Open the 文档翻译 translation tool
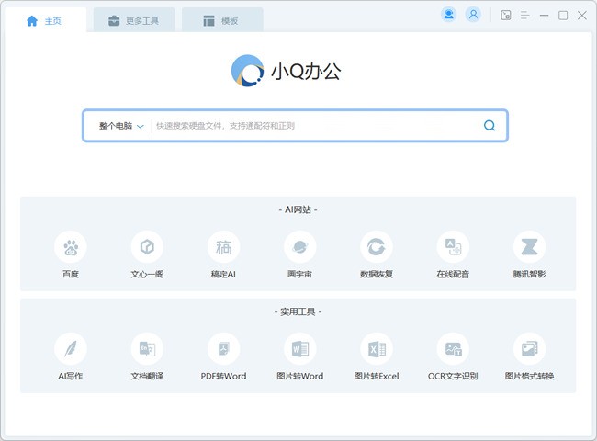 pos(147,349)
